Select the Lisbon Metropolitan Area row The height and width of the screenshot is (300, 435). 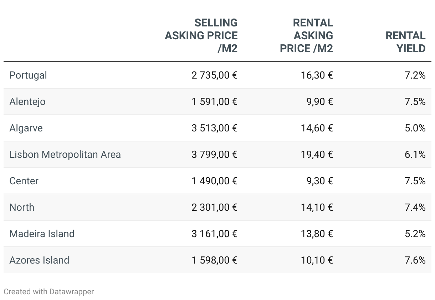pyautogui.click(x=65, y=155)
